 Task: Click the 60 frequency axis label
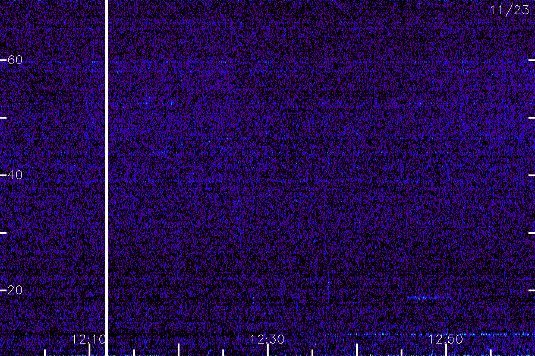(15, 60)
